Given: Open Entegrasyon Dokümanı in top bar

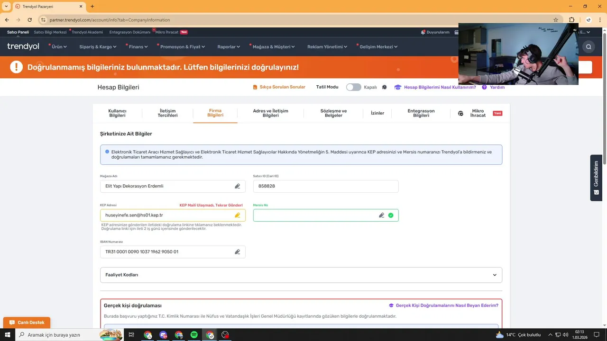Looking at the screenshot, I should pyautogui.click(x=130, y=32).
